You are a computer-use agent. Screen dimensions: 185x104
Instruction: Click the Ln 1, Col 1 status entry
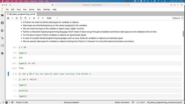pyautogui.click(x=141, y=103)
